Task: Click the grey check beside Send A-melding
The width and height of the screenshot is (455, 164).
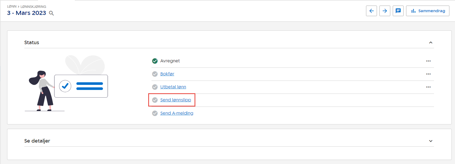Action: coord(155,113)
